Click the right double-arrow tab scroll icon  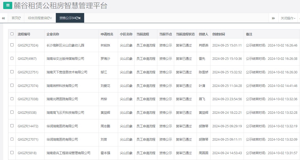273,18
